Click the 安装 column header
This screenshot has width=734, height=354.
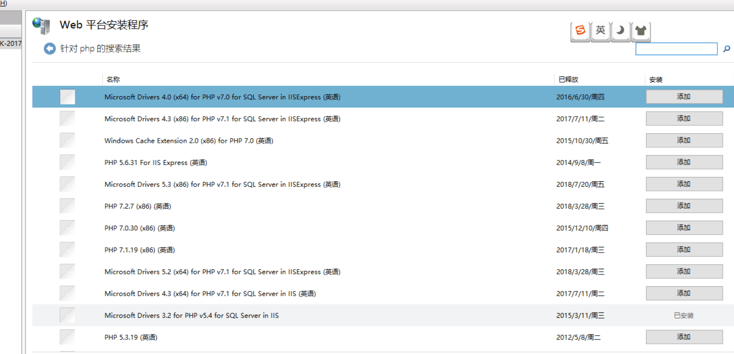click(656, 80)
